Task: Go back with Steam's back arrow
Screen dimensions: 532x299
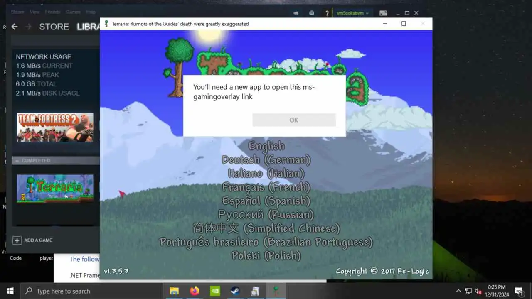Action: (15, 27)
